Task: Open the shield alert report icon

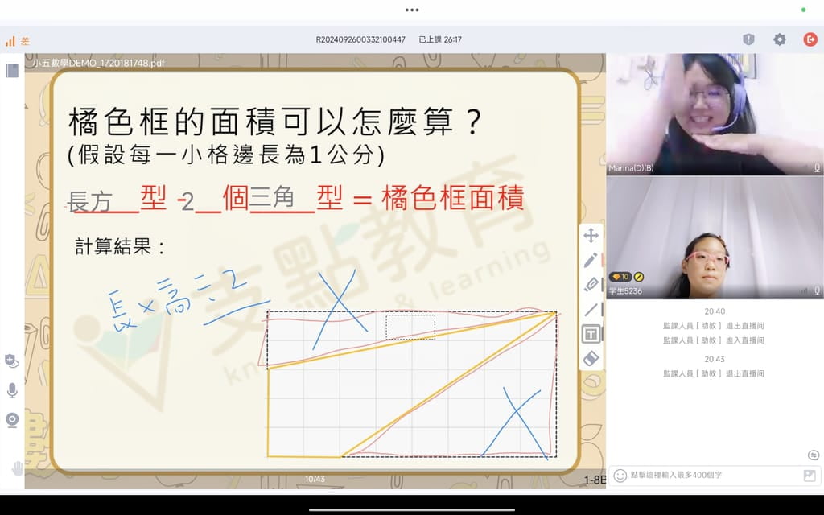Action: (x=748, y=39)
